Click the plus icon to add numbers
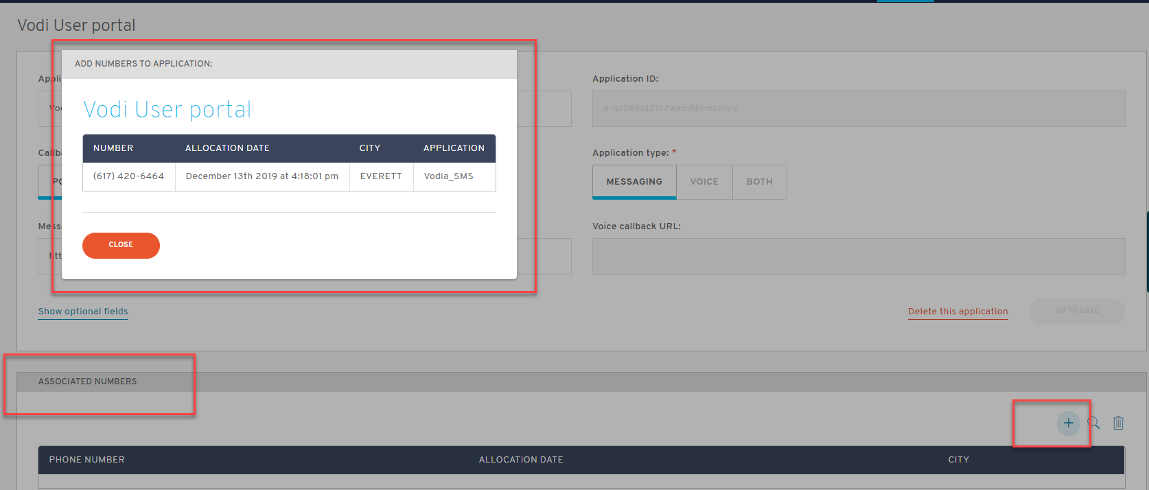1149x490 pixels. [1068, 423]
